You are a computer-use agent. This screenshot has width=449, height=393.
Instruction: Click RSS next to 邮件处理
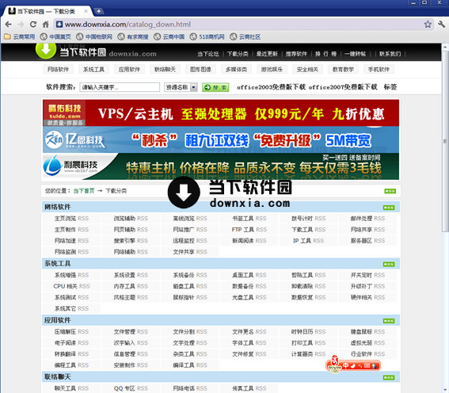(379, 219)
